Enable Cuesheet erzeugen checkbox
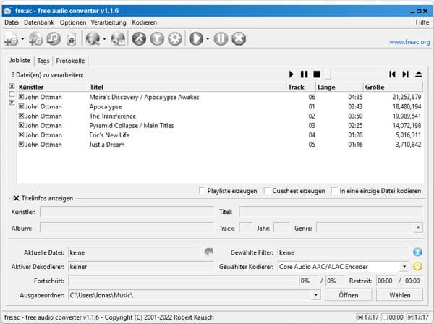 268,191
